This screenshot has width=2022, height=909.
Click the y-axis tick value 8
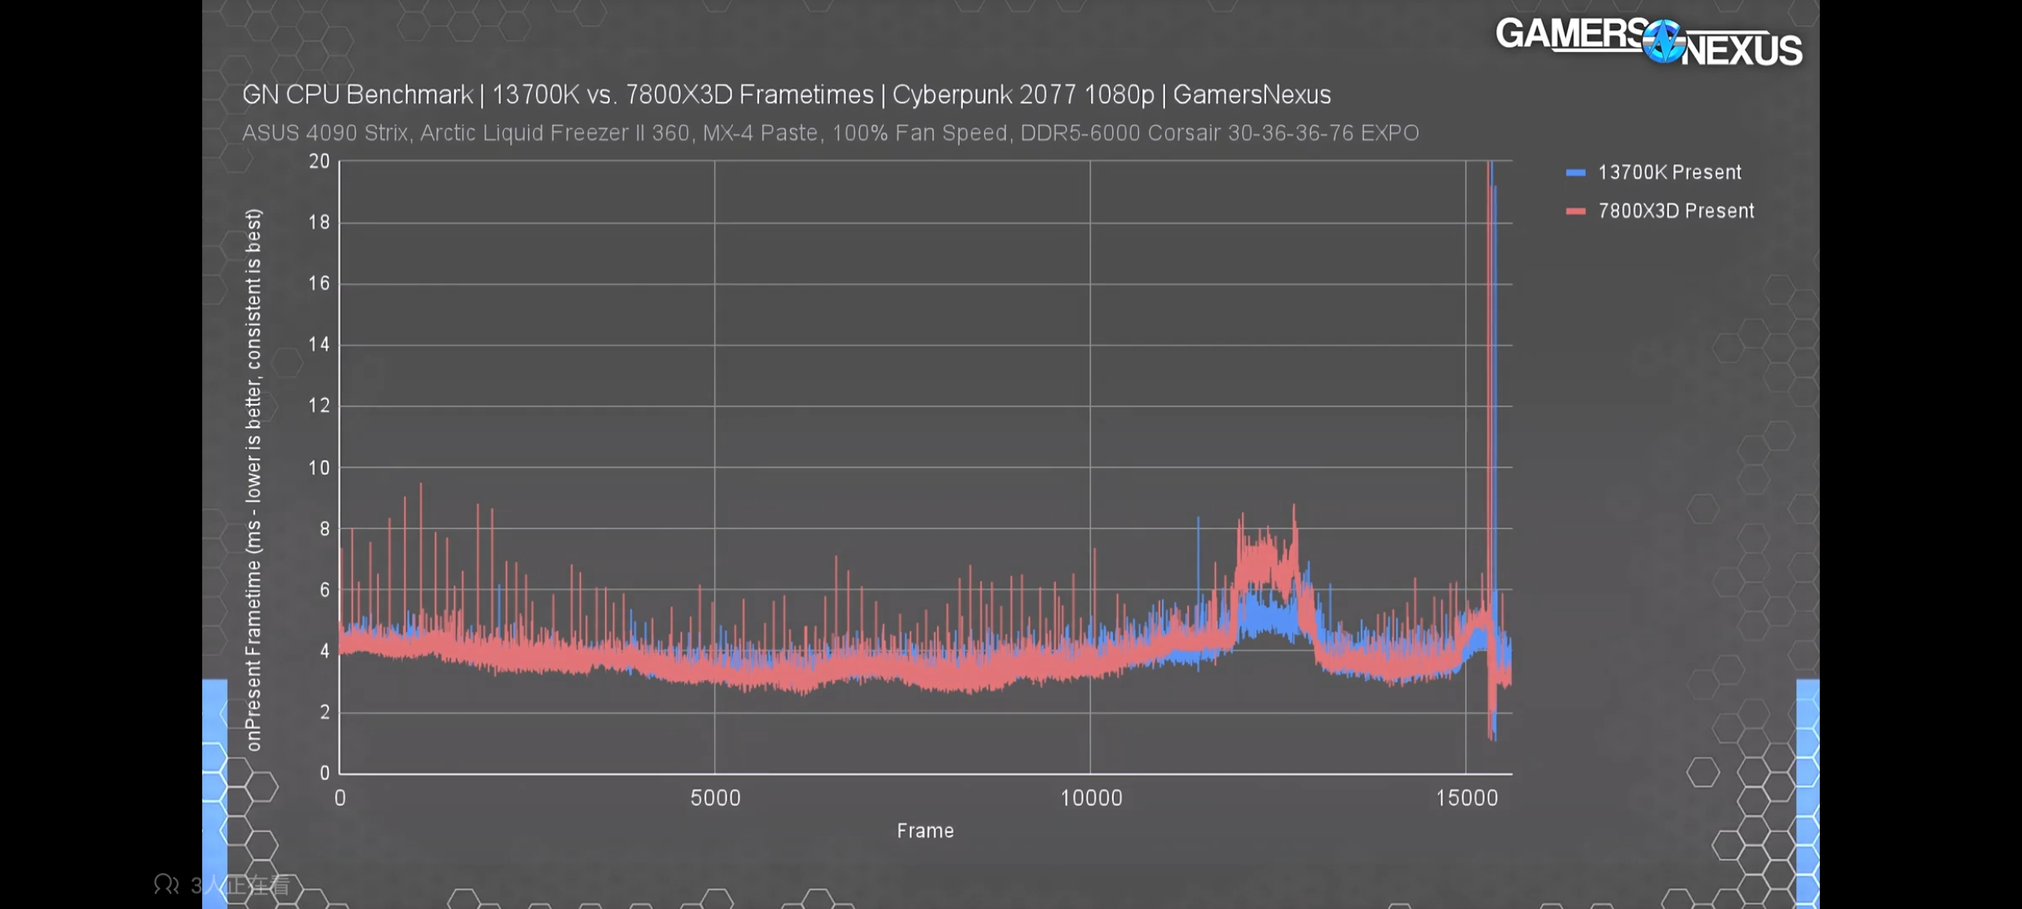click(324, 529)
